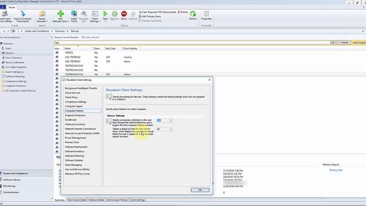Switch to Software Library workspace
This screenshot has height=206, width=366.
point(12,180)
